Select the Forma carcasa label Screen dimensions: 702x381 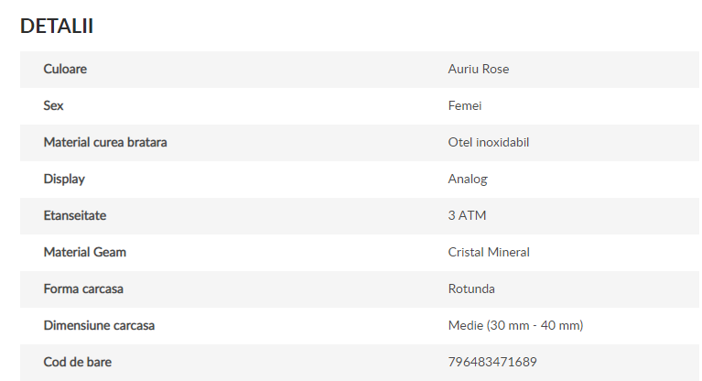tap(83, 289)
